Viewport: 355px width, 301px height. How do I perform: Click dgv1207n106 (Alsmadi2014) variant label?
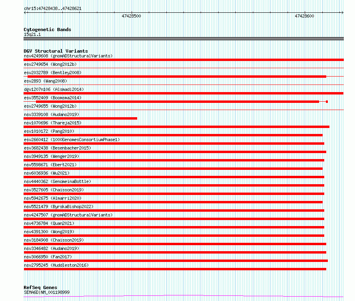pos(54,89)
